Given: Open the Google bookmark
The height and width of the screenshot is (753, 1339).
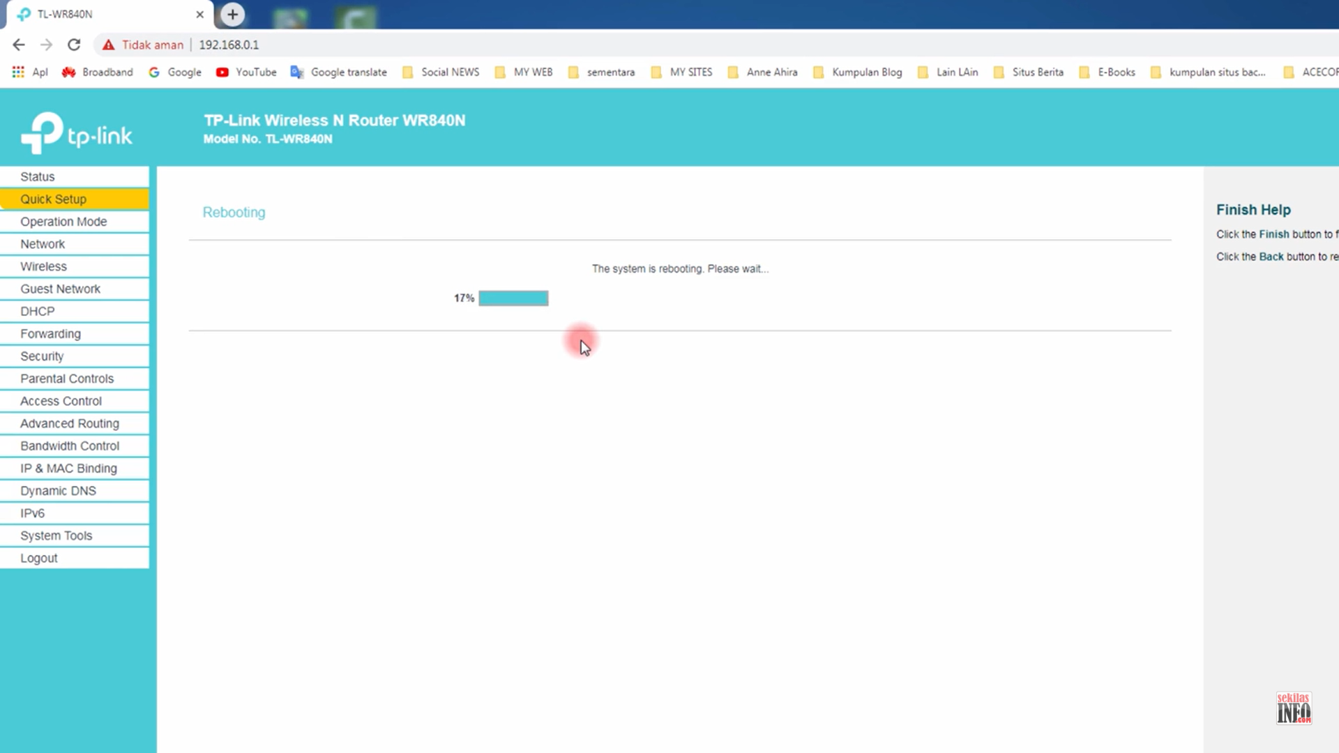Looking at the screenshot, I should pyautogui.click(x=175, y=72).
